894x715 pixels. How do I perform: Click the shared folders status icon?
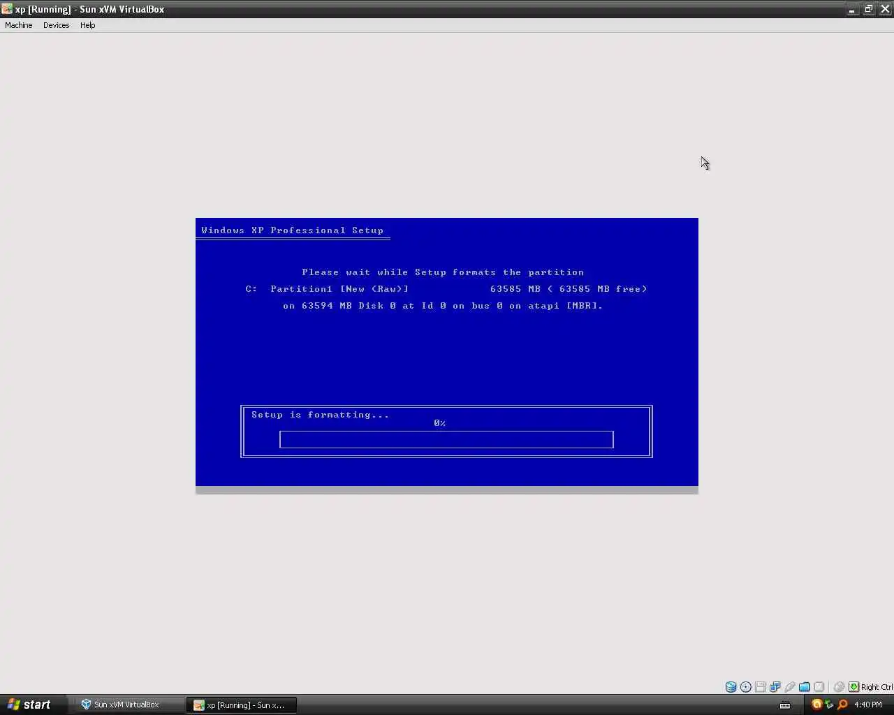point(805,687)
